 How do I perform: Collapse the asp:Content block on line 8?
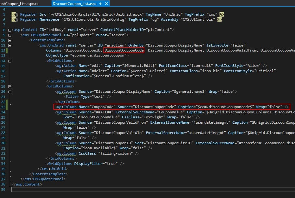pyautogui.click(x=10, y=30)
